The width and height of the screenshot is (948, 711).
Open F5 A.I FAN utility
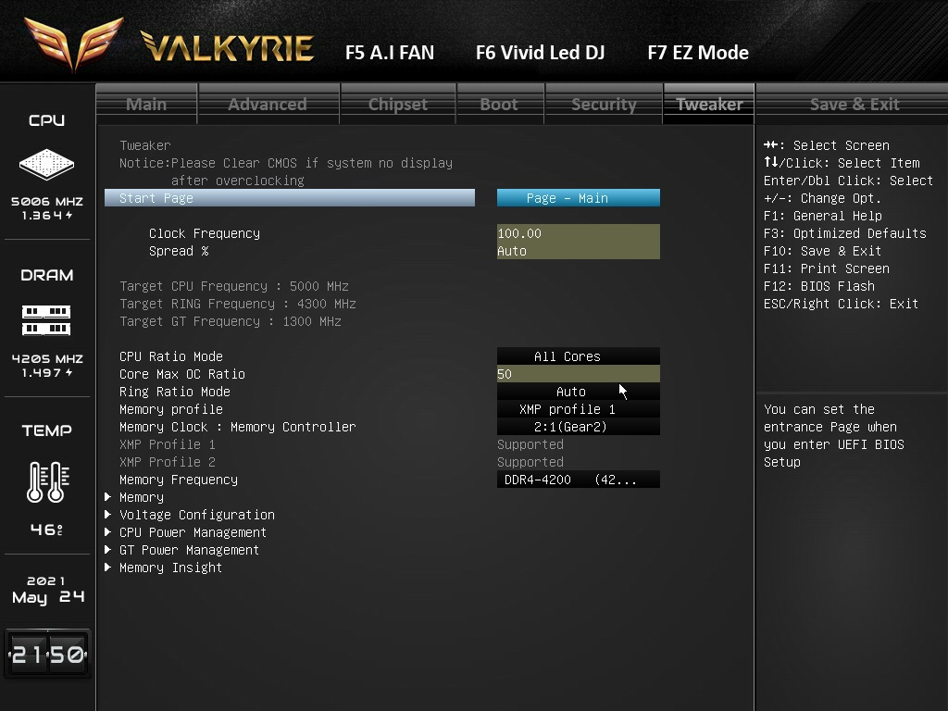point(389,53)
